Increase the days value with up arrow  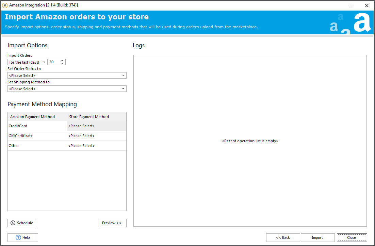pos(62,61)
